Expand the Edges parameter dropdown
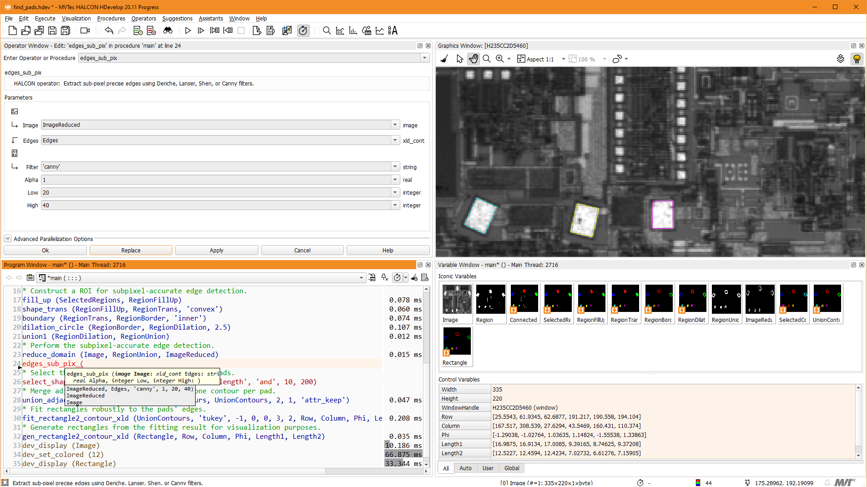The height and width of the screenshot is (487, 867). point(395,140)
